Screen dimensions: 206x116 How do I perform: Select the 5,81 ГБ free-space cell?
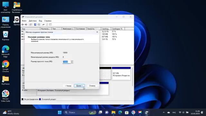105,39
